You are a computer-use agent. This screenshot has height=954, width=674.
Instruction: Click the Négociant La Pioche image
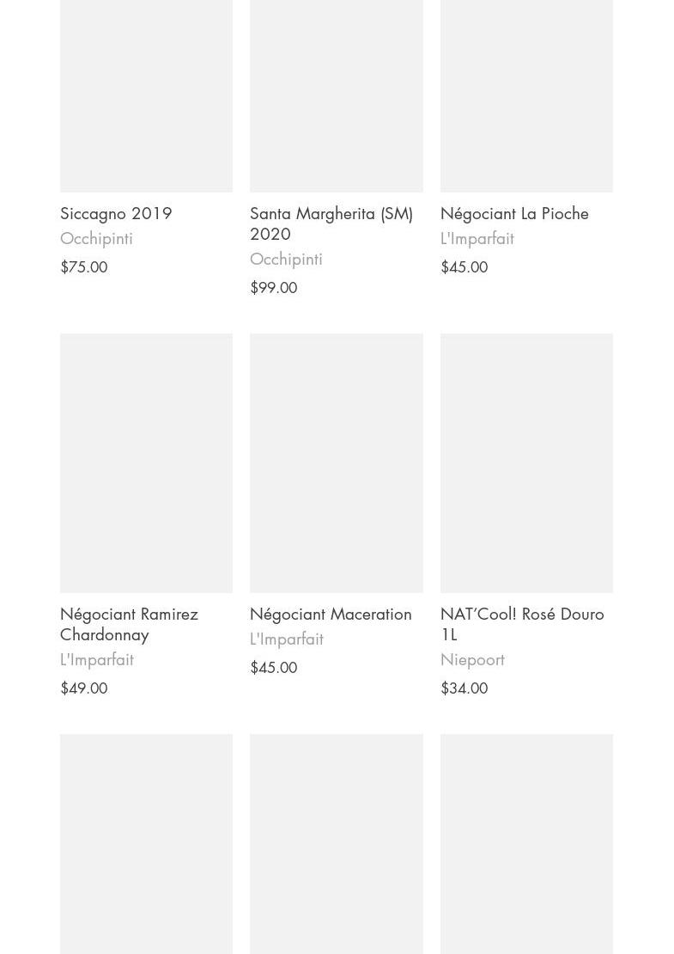(526, 95)
